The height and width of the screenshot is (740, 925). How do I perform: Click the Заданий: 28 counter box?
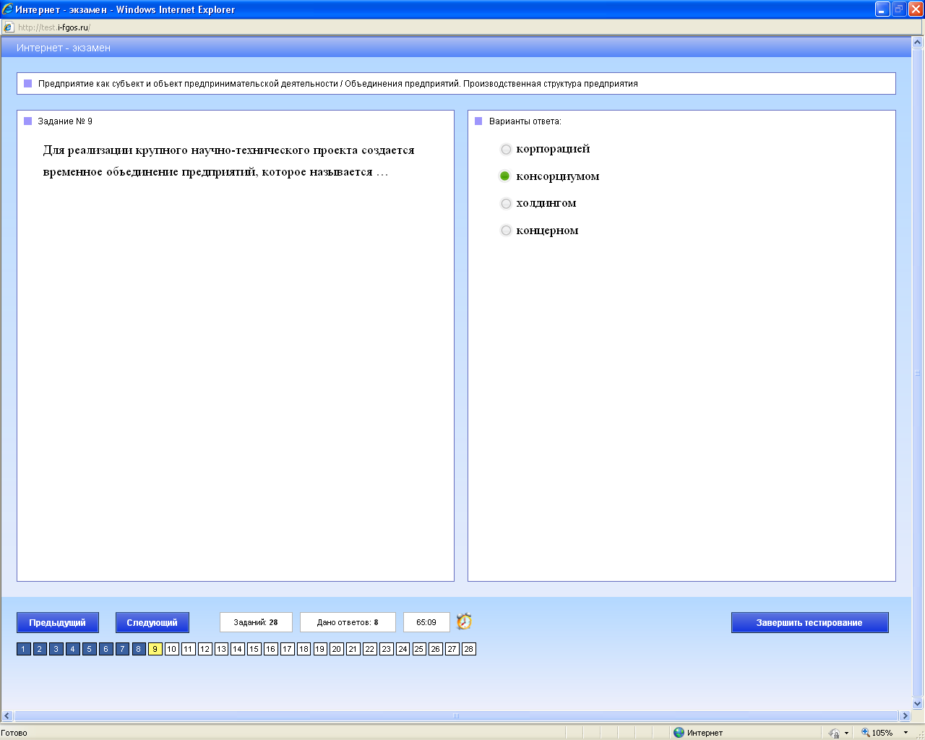click(256, 622)
